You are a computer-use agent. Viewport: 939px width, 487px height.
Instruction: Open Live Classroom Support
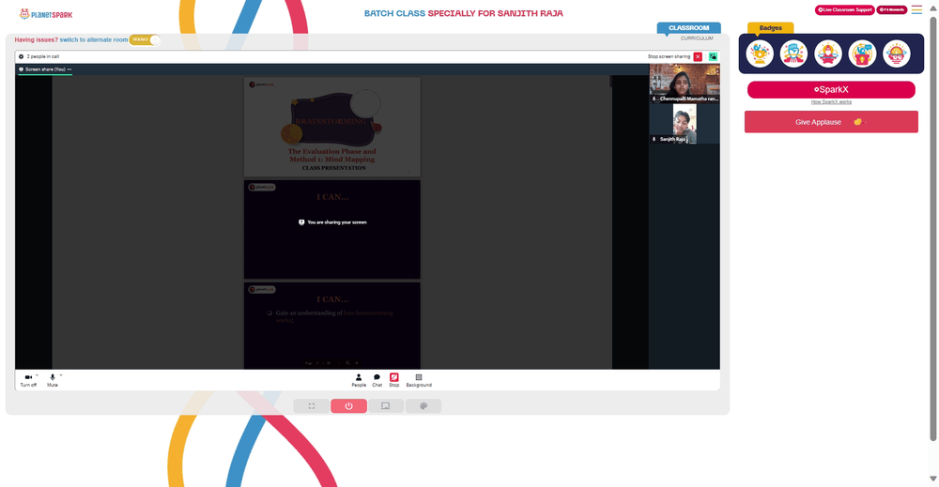pos(844,10)
